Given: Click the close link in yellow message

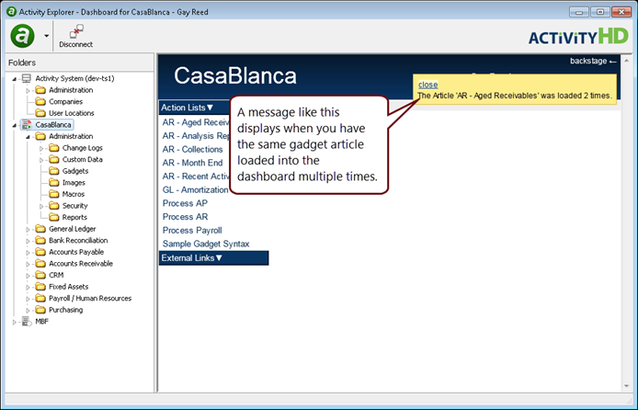Looking at the screenshot, I should [x=427, y=85].
